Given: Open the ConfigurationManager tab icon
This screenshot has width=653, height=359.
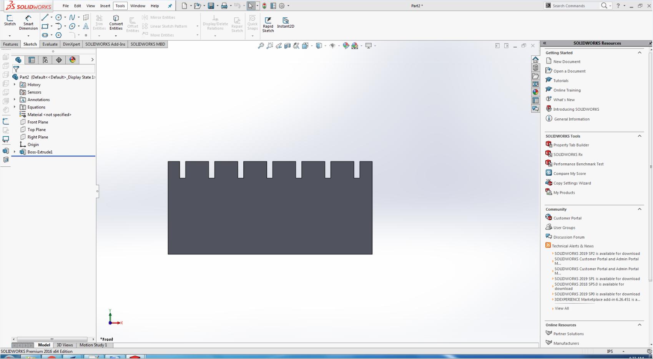Looking at the screenshot, I should [x=45, y=60].
